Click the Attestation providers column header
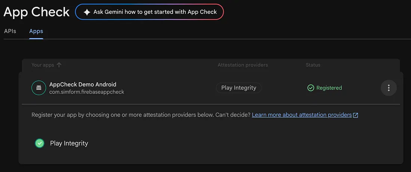Viewport: 411px width, 172px height. coord(243,65)
